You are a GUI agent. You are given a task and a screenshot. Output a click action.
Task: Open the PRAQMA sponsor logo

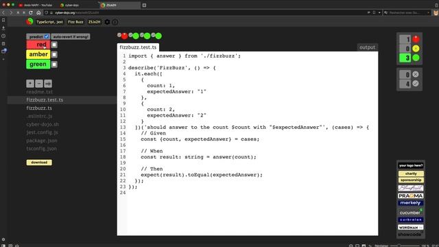tap(411, 196)
